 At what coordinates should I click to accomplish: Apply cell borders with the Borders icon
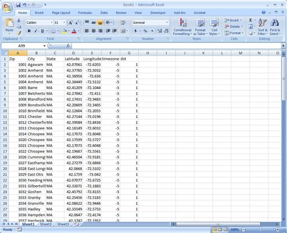point(53,31)
